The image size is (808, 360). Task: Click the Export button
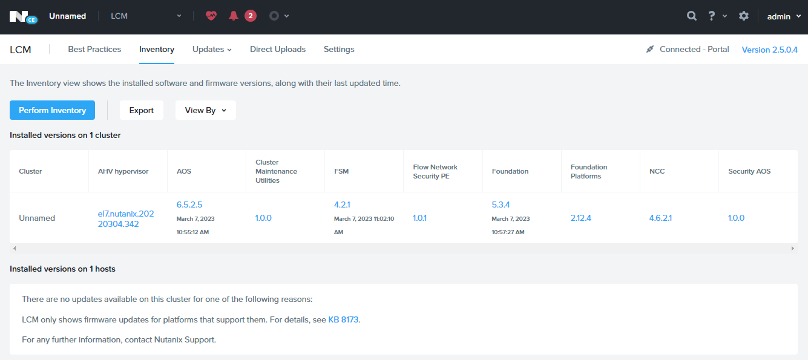[142, 110]
